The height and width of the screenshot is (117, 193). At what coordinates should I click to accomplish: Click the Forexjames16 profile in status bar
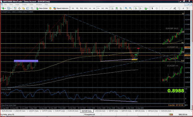[x=90, y=115]
